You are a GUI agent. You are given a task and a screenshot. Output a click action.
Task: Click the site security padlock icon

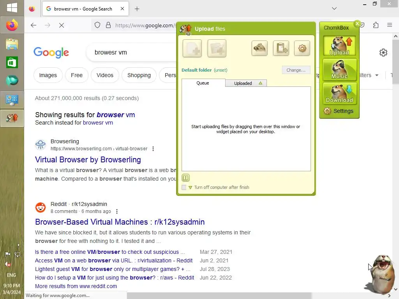(108, 25)
